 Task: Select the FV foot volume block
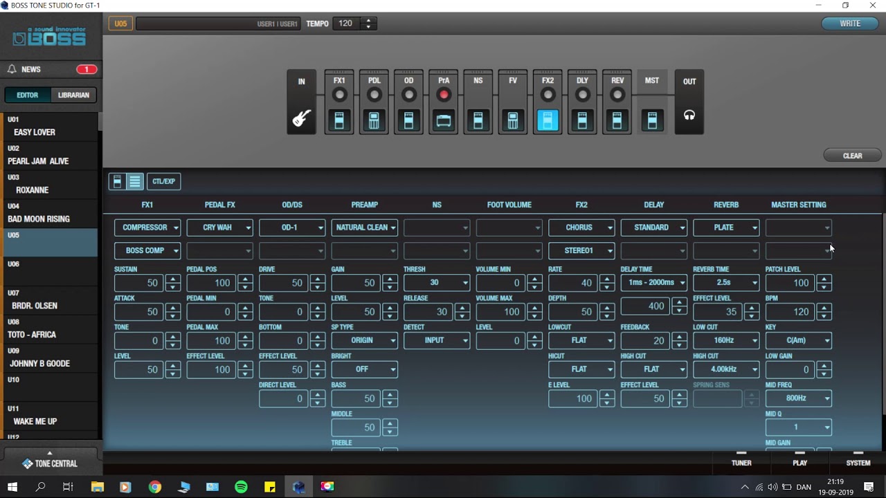tap(513, 120)
